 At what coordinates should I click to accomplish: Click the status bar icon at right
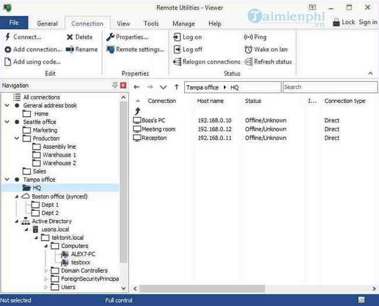361,300
